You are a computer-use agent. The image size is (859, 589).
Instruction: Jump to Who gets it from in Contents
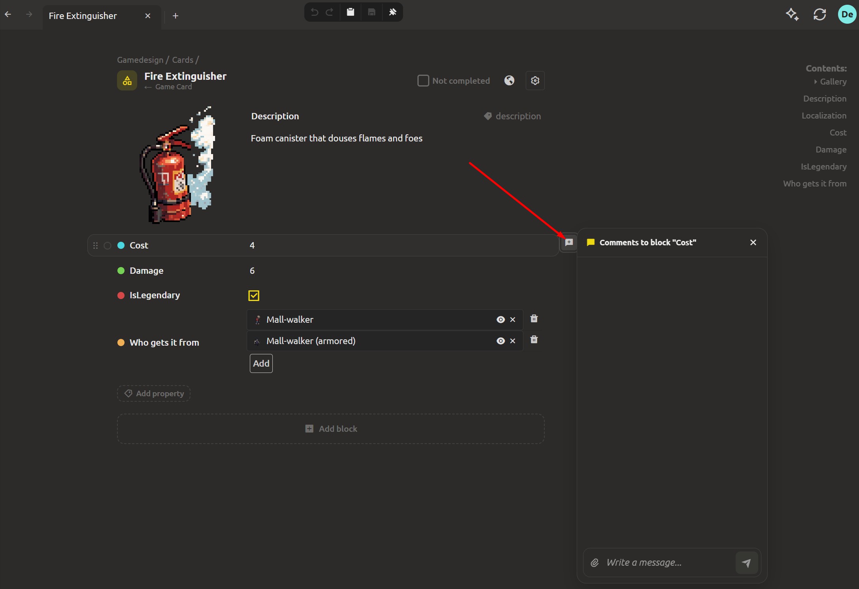(x=815, y=184)
